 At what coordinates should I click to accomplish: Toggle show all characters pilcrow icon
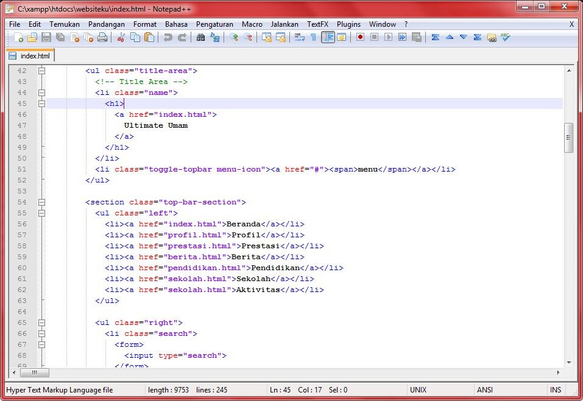pyautogui.click(x=314, y=37)
